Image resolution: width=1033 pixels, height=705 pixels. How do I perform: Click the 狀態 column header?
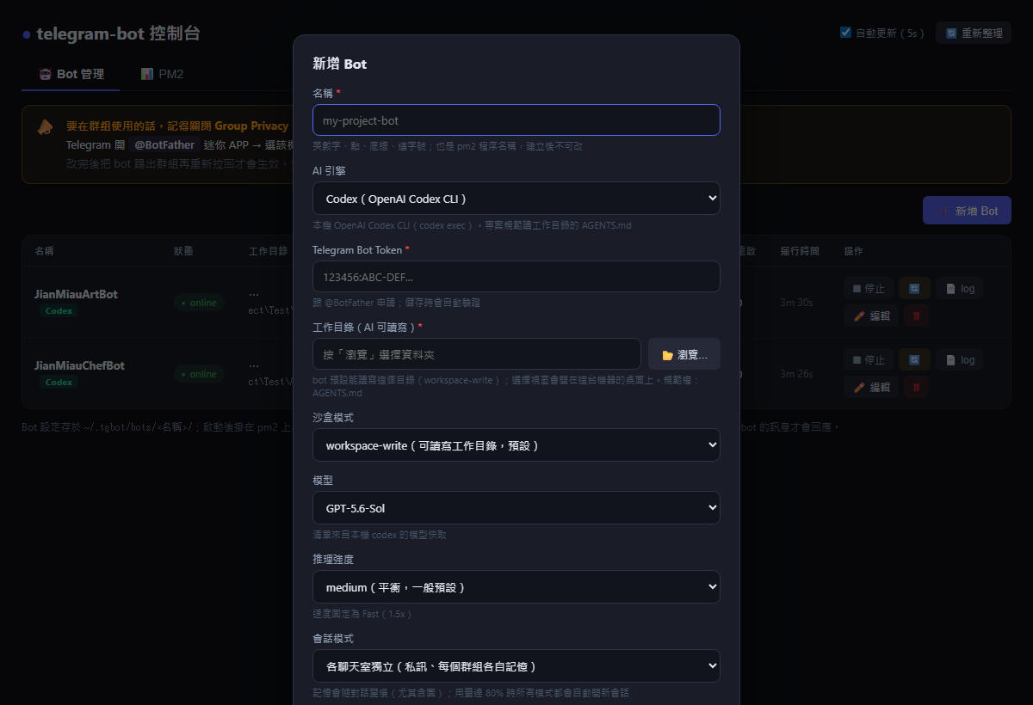coord(183,251)
